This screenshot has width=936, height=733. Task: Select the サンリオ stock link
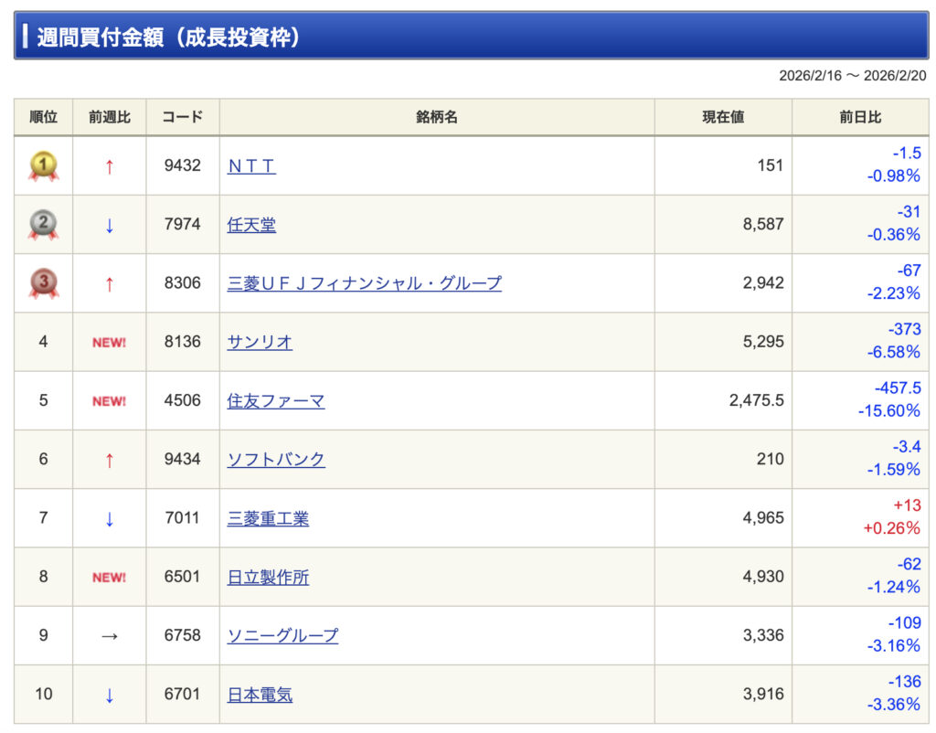tap(260, 343)
